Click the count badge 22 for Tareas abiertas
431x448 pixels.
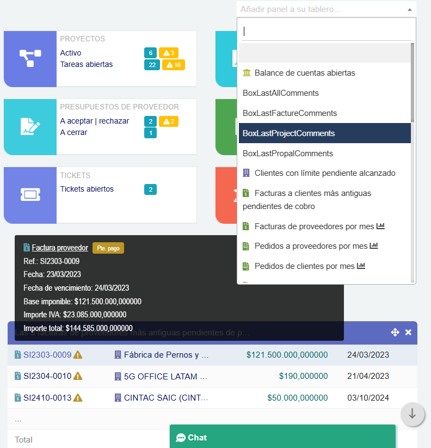tap(152, 65)
